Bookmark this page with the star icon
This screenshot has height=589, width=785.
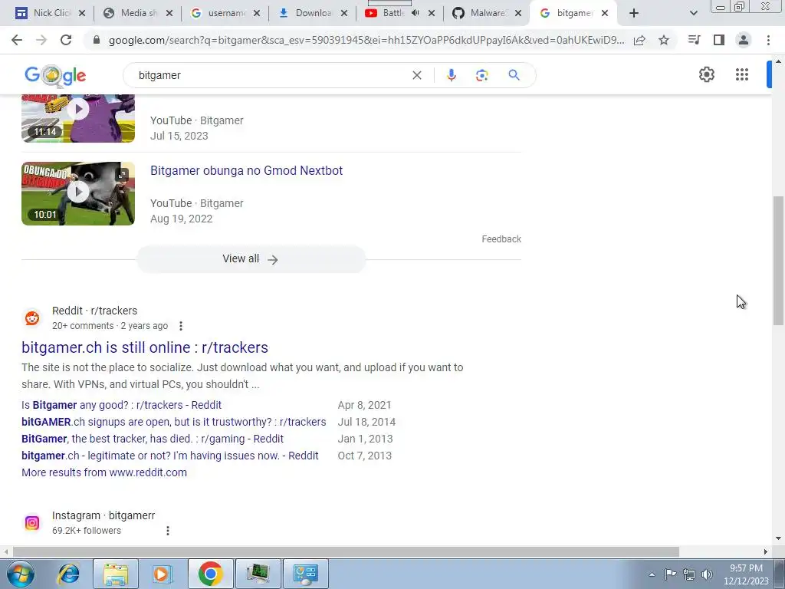coord(664,40)
